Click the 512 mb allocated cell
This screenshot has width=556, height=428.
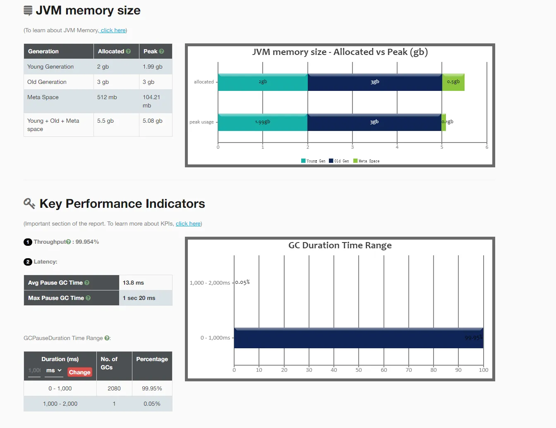pyautogui.click(x=116, y=101)
